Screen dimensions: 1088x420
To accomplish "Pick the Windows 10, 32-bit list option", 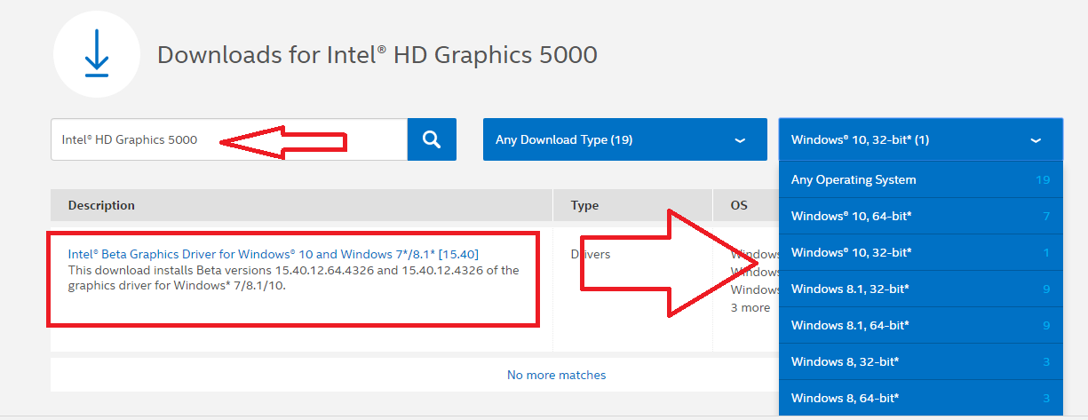I will [x=920, y=252].
